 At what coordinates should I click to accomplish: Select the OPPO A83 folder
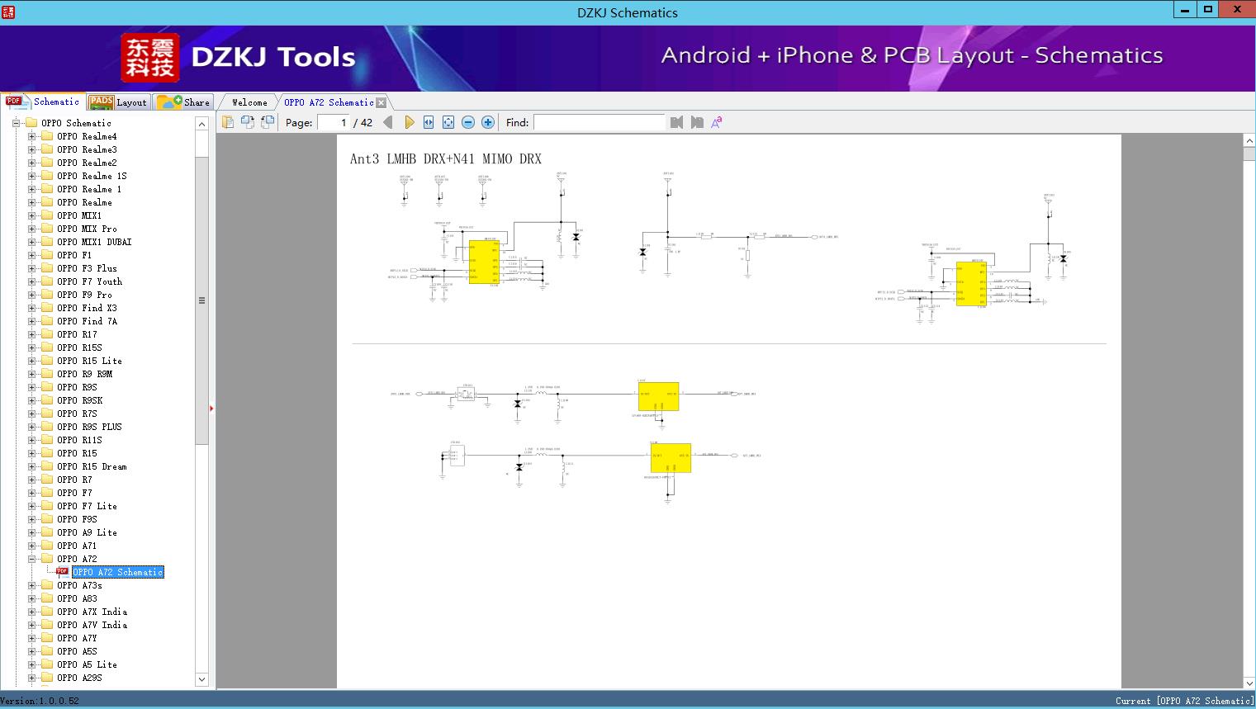click(x=77, y=598)
